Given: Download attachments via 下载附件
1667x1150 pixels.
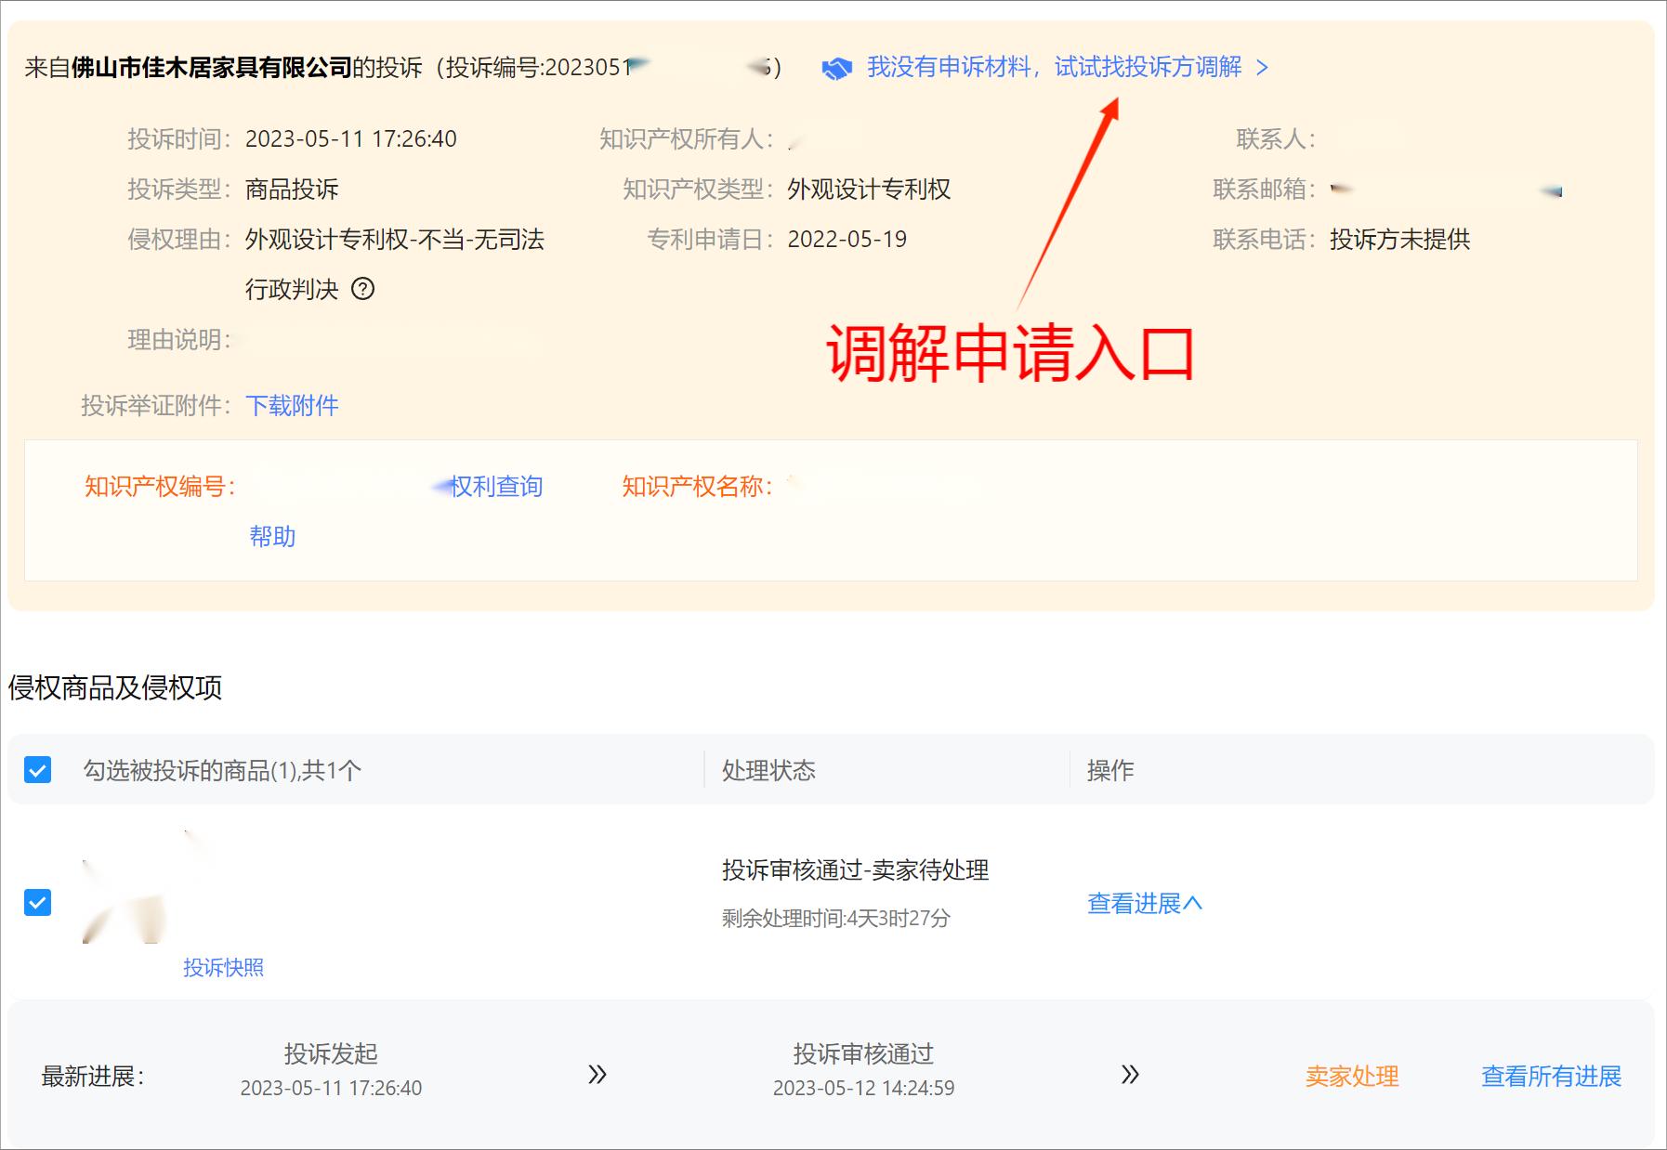Looking at the screenshot, I should tap(293, 405).
